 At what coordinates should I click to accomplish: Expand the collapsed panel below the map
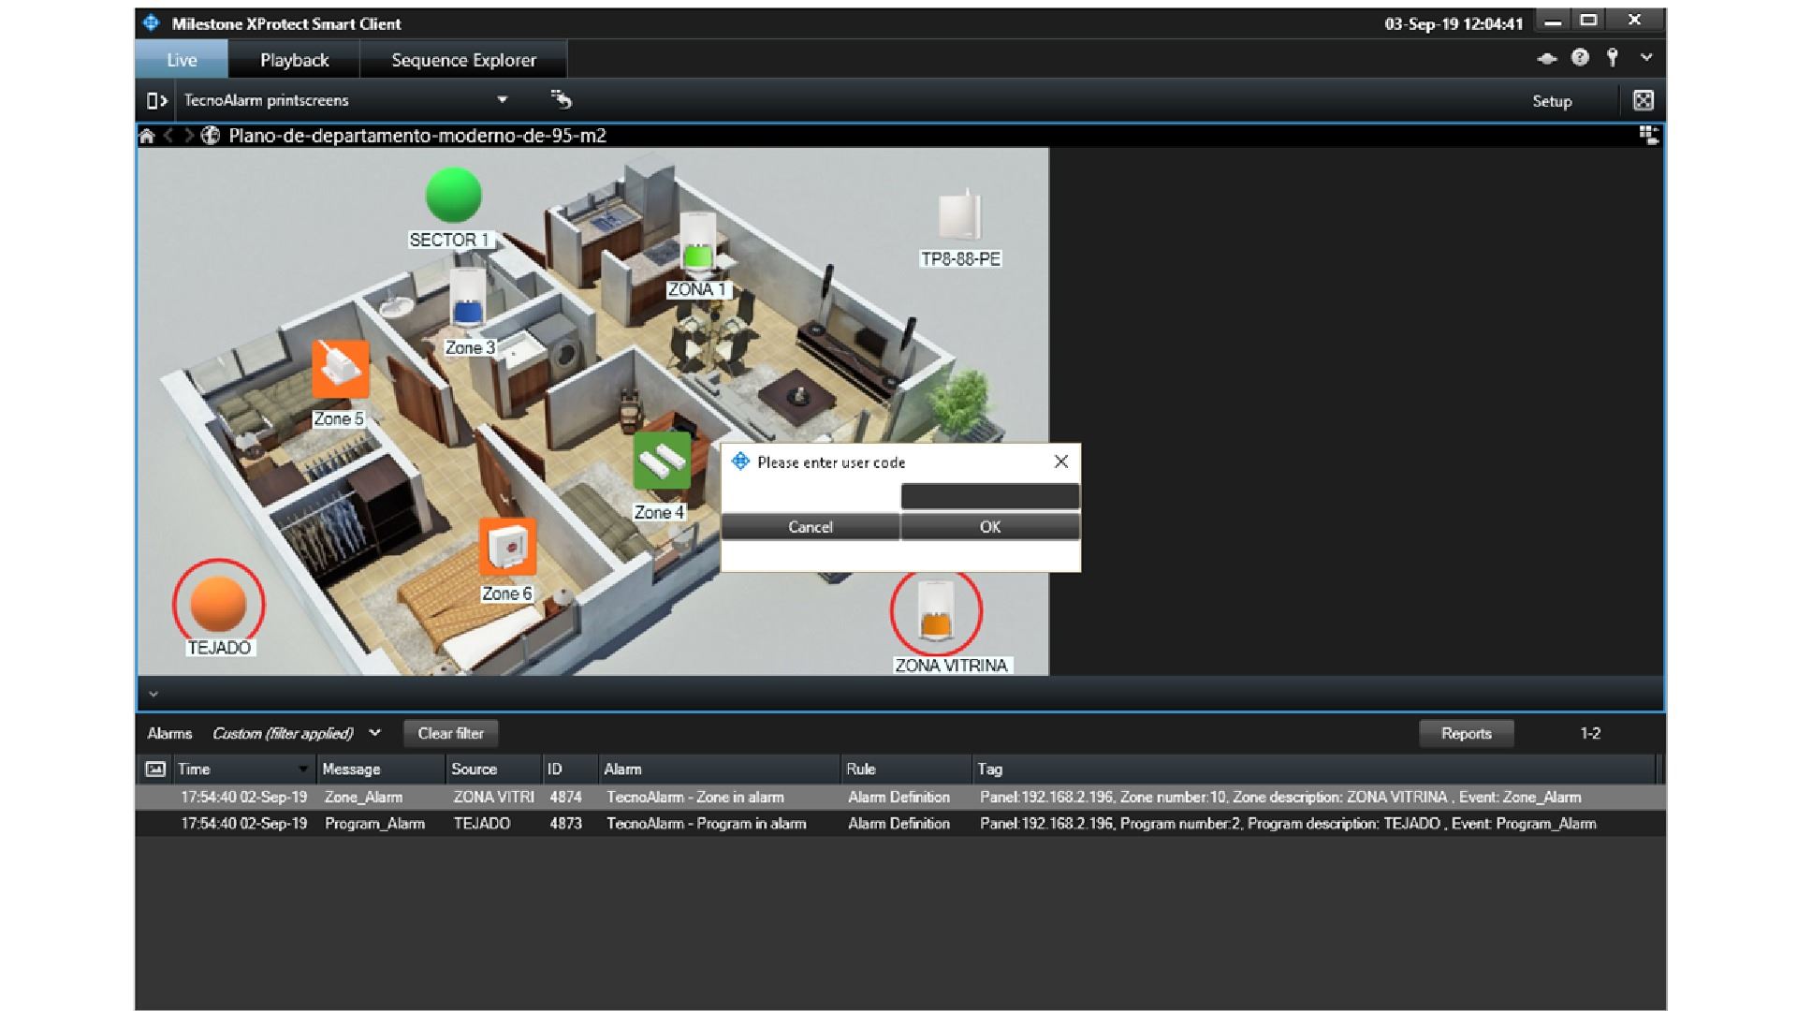pyautogui.click(x=153, y=695)
